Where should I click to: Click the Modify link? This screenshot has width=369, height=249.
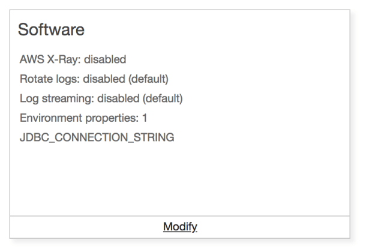(x=180, y=227)
